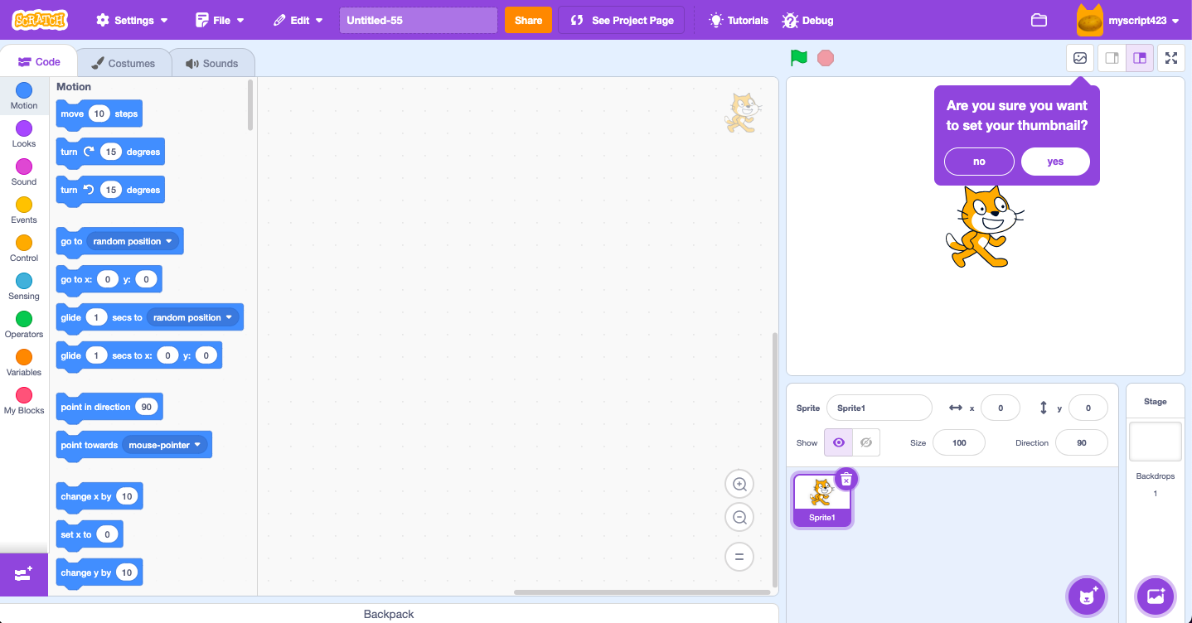Image resolution: width=1192 pixels, height=623 pixels.
Task: Select the Sensing block category
Action: point(24,287)
